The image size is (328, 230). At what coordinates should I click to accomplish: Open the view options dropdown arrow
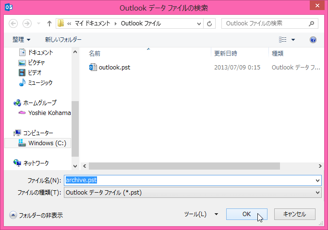(x=293, y=40)
